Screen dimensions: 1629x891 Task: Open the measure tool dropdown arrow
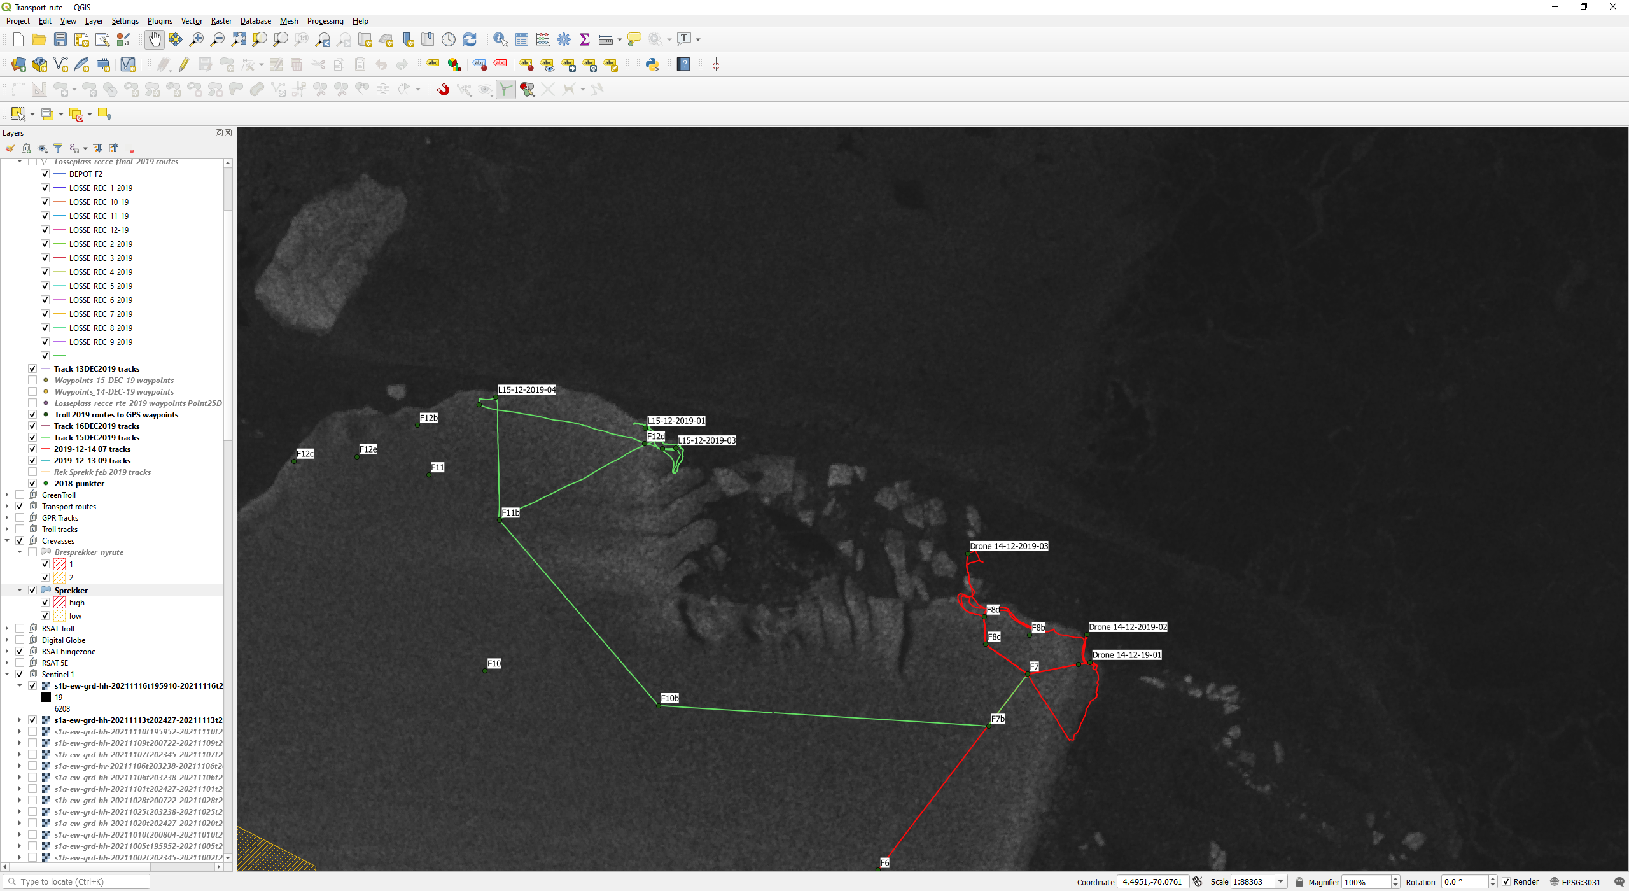coord(619,39)
